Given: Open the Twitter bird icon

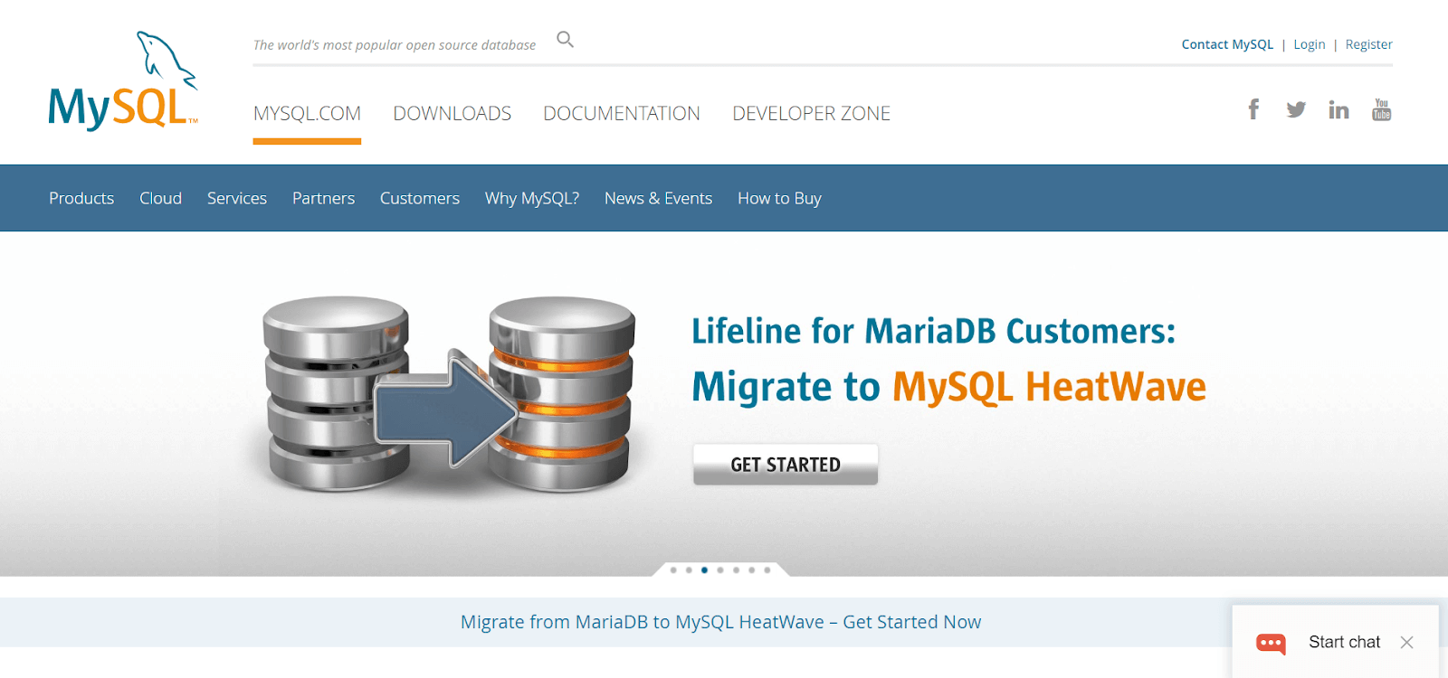Looking at the screenshot, I should tap(1296, 109).
